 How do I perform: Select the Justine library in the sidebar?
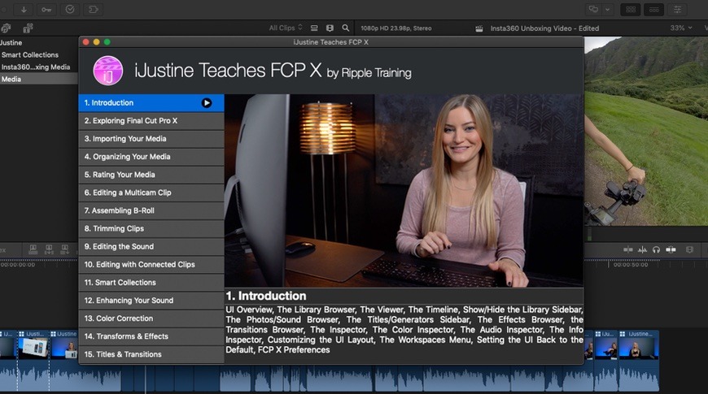tap(11, 43)
